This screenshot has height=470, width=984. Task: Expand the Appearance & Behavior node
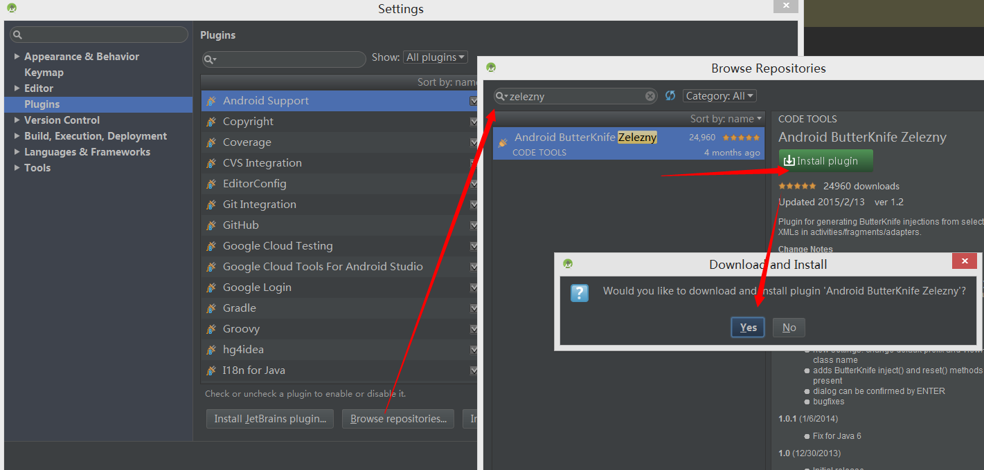coord(17,57)
